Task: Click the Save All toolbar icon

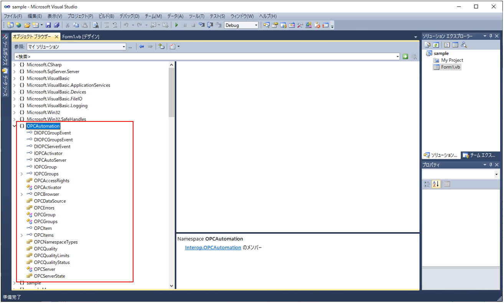Action: tap(56, 25)
